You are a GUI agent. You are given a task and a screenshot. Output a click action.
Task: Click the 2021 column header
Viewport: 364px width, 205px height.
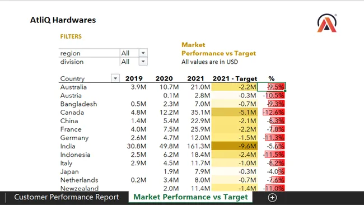(x=195, y=78)
